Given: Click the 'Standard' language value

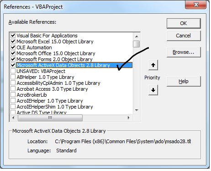Looking at the screenshot, I should point(66,150).
